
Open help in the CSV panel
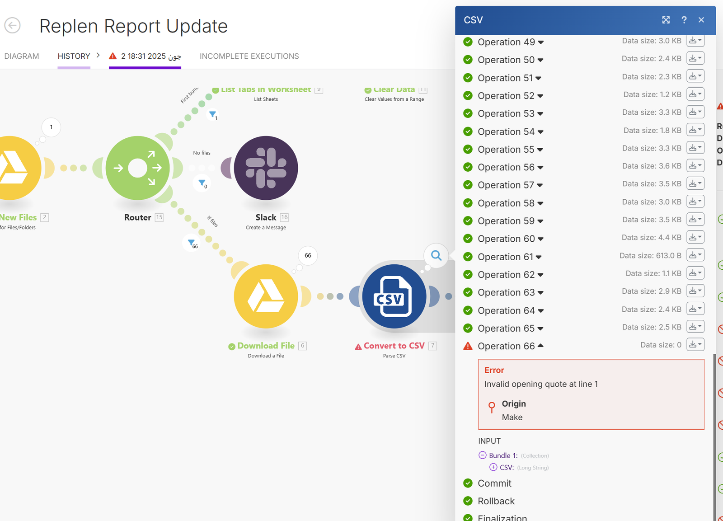(684, 20)
